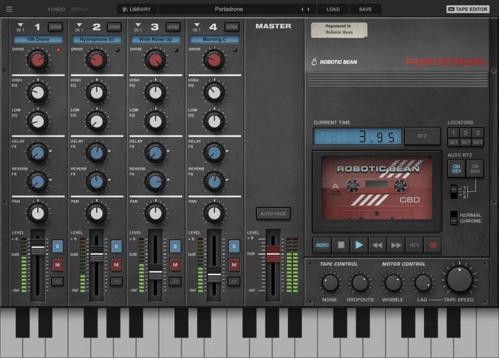Click the track 2 High EQ knob
This screenshot has height=358, width=499.
click(97, 92)
